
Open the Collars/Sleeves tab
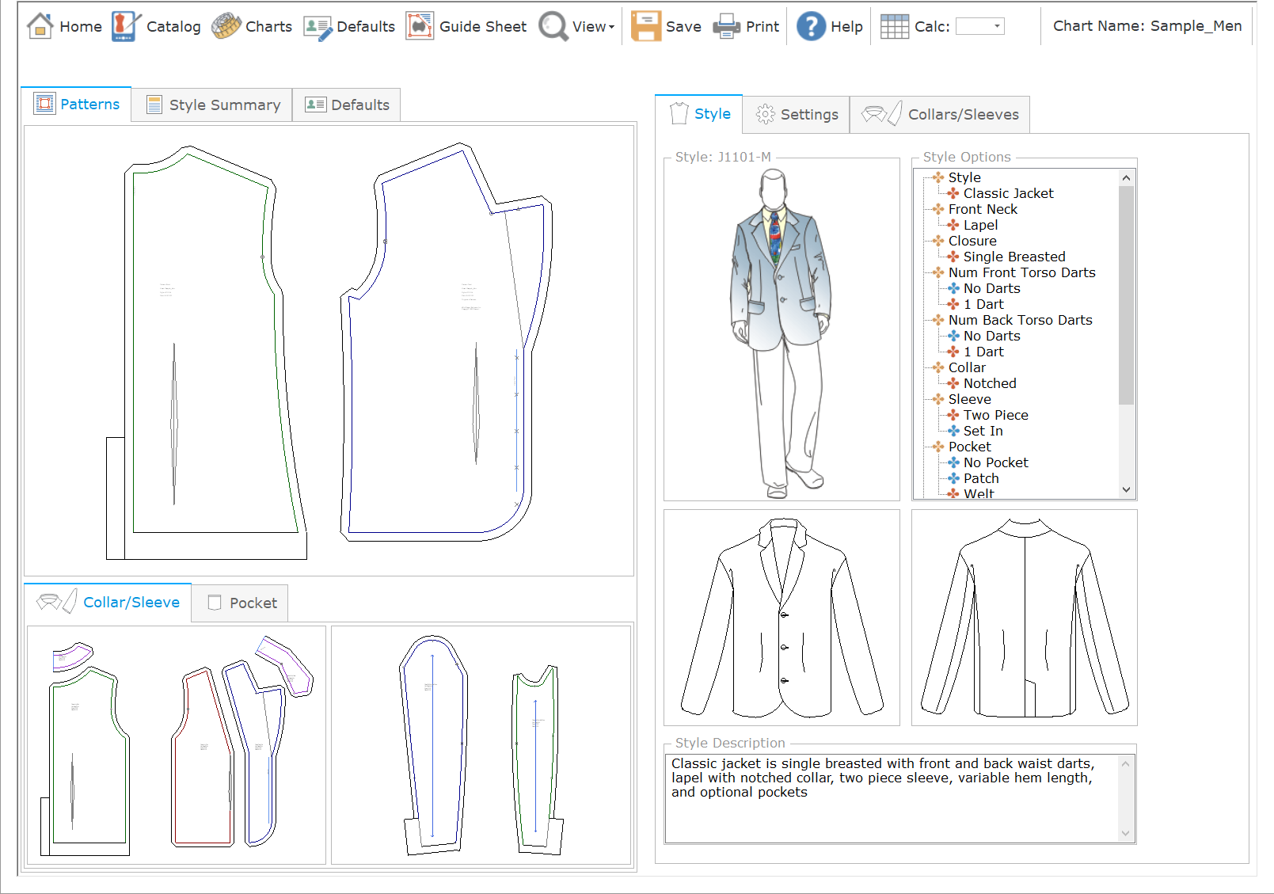pos(940,115)
